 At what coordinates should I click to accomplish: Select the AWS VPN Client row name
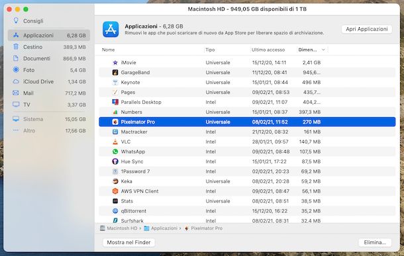click(140, 191)
